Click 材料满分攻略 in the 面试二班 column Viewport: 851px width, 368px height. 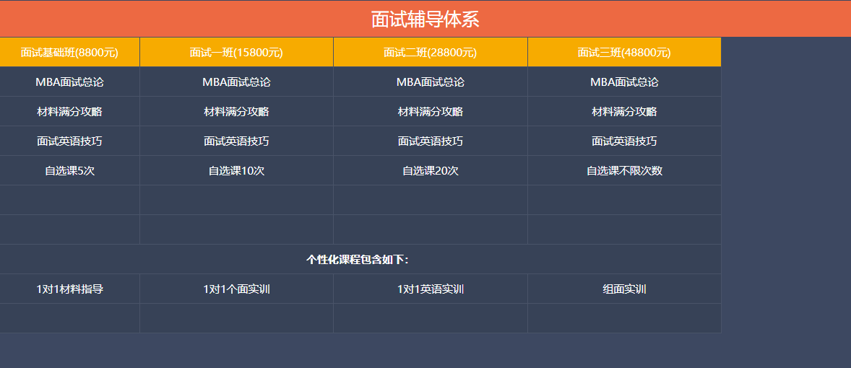pyautogui.click(x=430, y=112)
